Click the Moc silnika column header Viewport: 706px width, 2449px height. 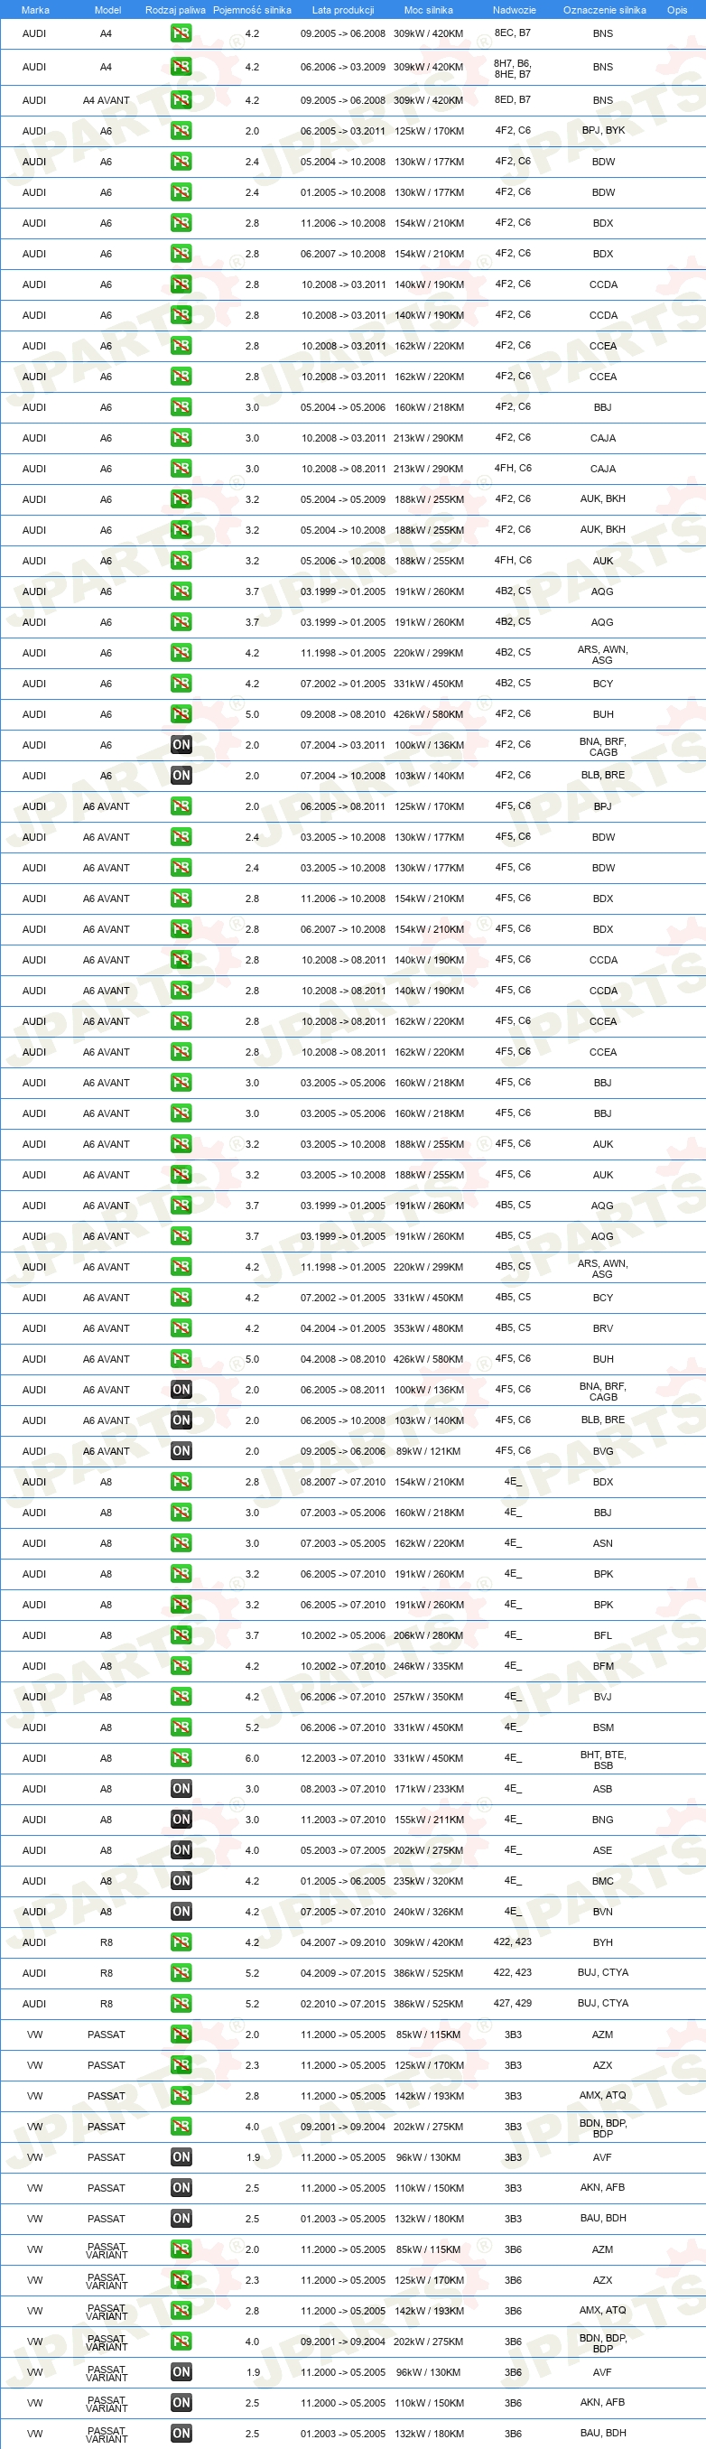coord(429,10)
